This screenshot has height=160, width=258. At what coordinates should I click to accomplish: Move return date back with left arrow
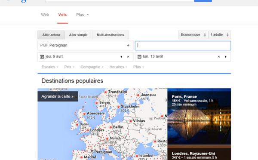coord(219,57)
